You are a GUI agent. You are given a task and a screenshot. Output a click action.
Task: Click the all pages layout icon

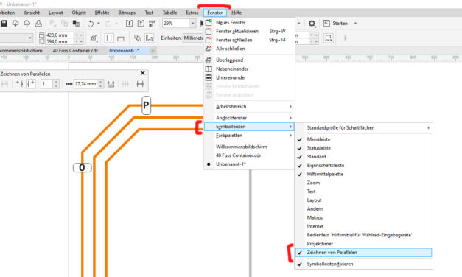point(138,38)
